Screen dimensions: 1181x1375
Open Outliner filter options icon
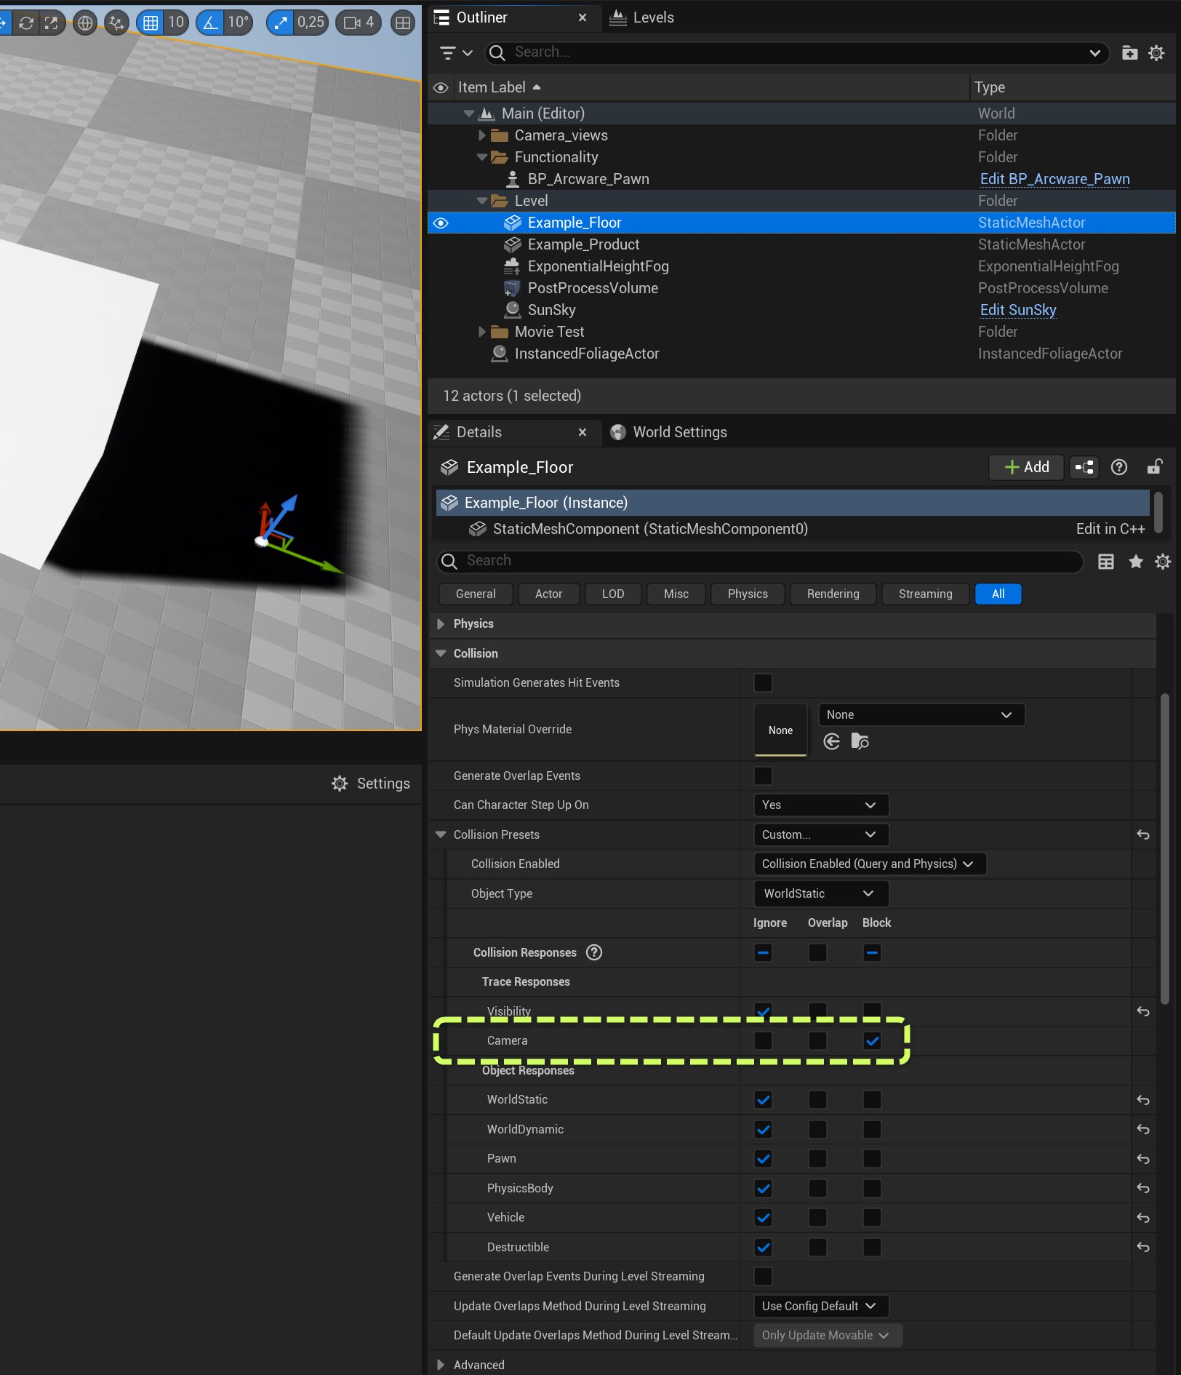456,52
